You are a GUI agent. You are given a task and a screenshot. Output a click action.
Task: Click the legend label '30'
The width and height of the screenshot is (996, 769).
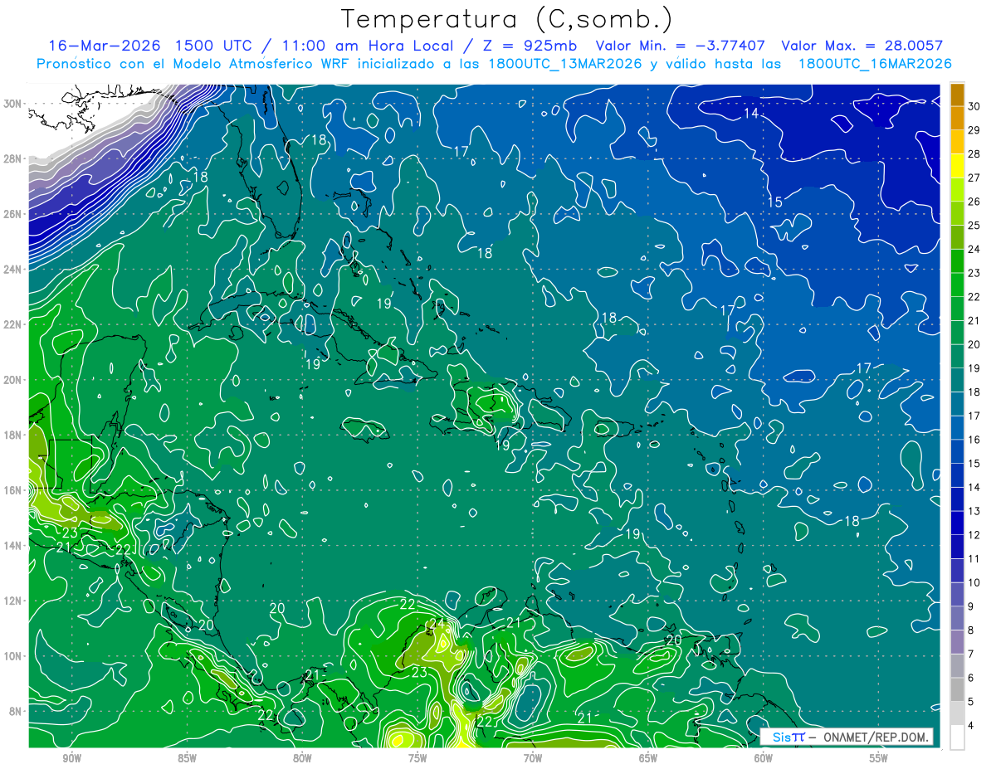coord(974,107)
